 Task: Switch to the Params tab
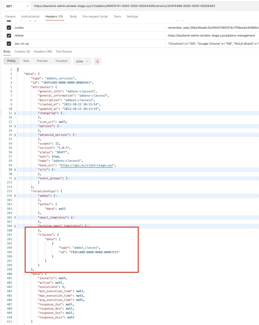click(10, 17)
